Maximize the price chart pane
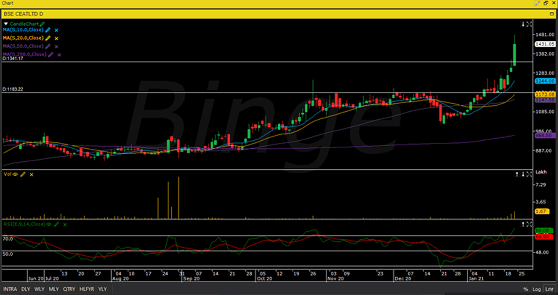Viewport: 558px width, 295px height. coord(529,24)
